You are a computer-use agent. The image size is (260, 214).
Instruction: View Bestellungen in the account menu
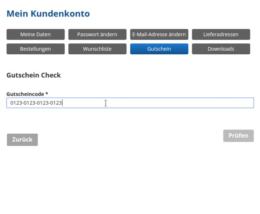[x=36, y=49]
